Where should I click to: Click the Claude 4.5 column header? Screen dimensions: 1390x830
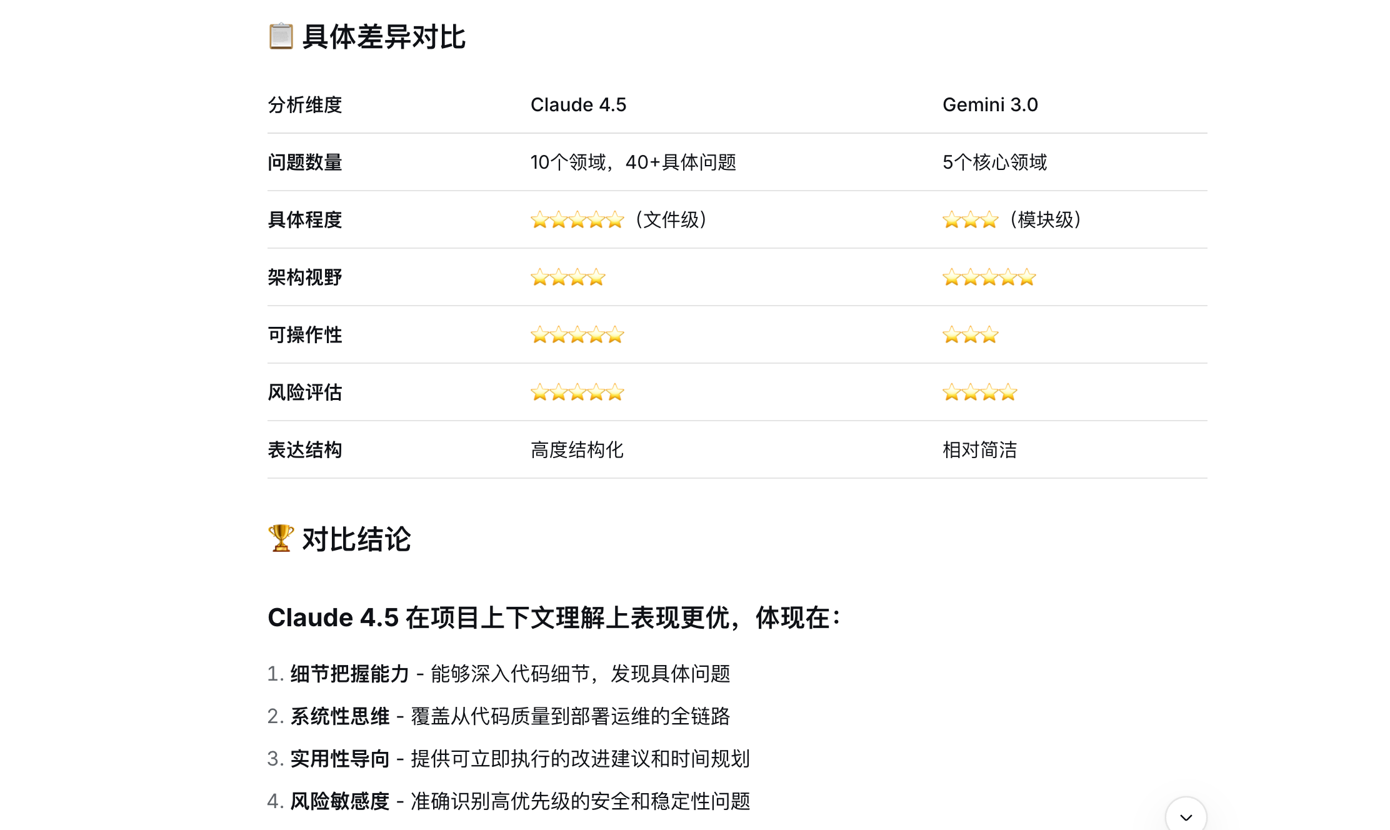[578, 104]
